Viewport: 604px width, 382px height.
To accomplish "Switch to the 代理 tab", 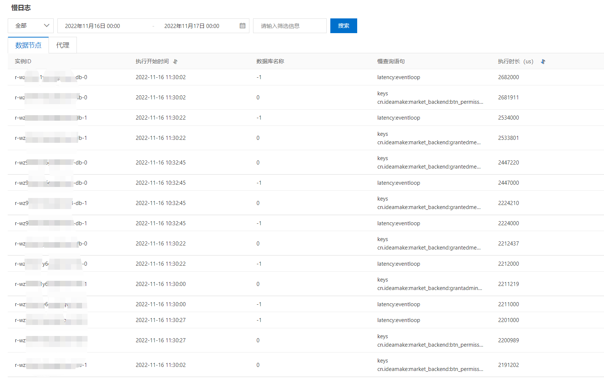I will click(63, 45).
